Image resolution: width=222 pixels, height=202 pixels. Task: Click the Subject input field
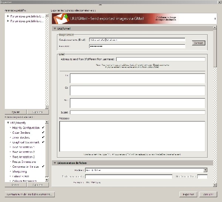(137, 112)
